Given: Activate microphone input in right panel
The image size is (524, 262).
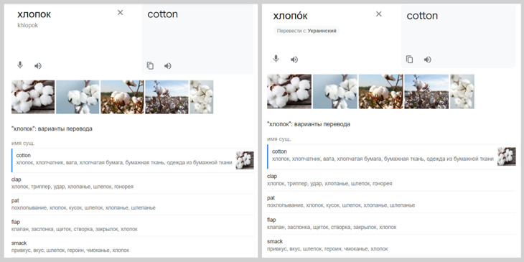Looking at the screenshot, I should tap(276, 59).
